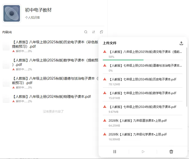Select 七年级上册(2024秋版)历史电子课本.pdf in the upload list
The height and width of the screenshot is (159, 189).
(x=143, y=82)
